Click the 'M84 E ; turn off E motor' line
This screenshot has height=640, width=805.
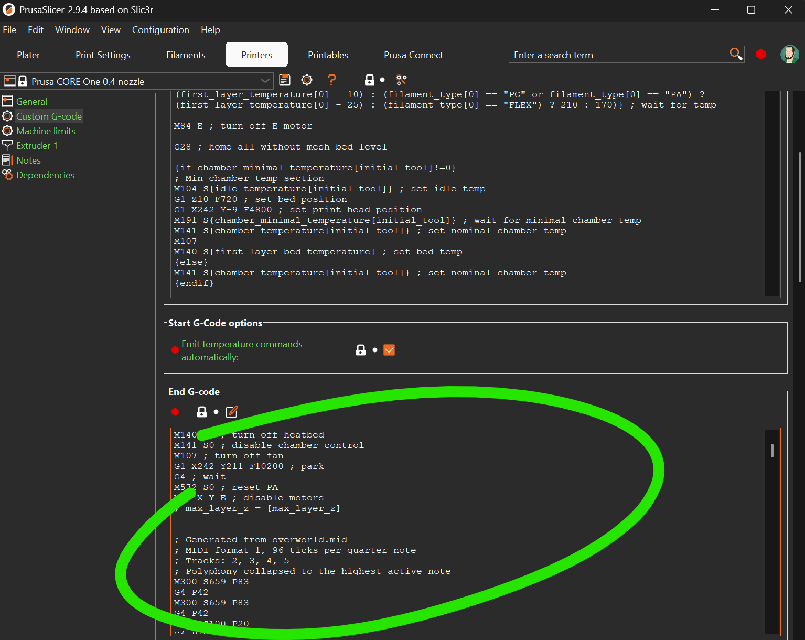pyautogui.click(x=243, y=126)
